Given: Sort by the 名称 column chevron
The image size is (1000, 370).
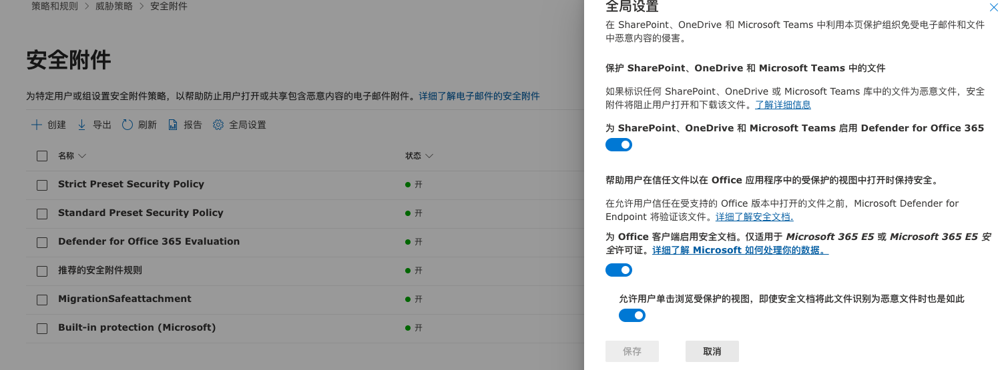Looking at the screenshot, I should (x=82, y=156).
